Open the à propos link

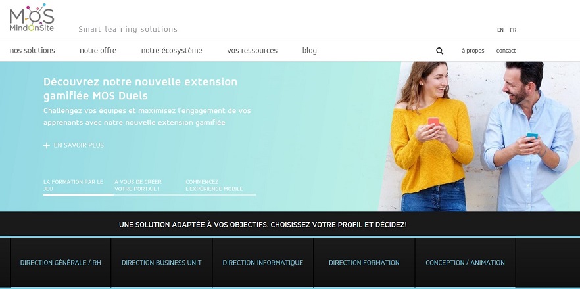point(473,51)
